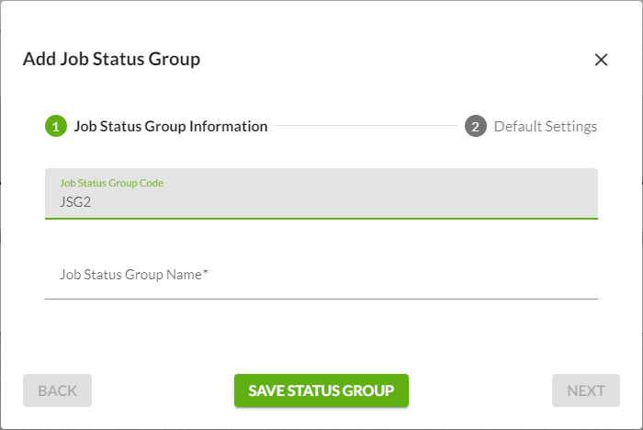Click the X icon beside dialog title
The width and height of the screenshot is (643, 430).
click(x=602, y=60)
